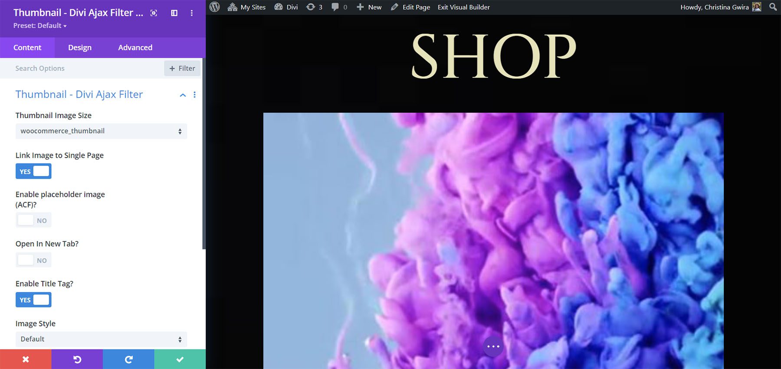
Task: Switch to the Advanced tab
Action: (x=135, y=48)
